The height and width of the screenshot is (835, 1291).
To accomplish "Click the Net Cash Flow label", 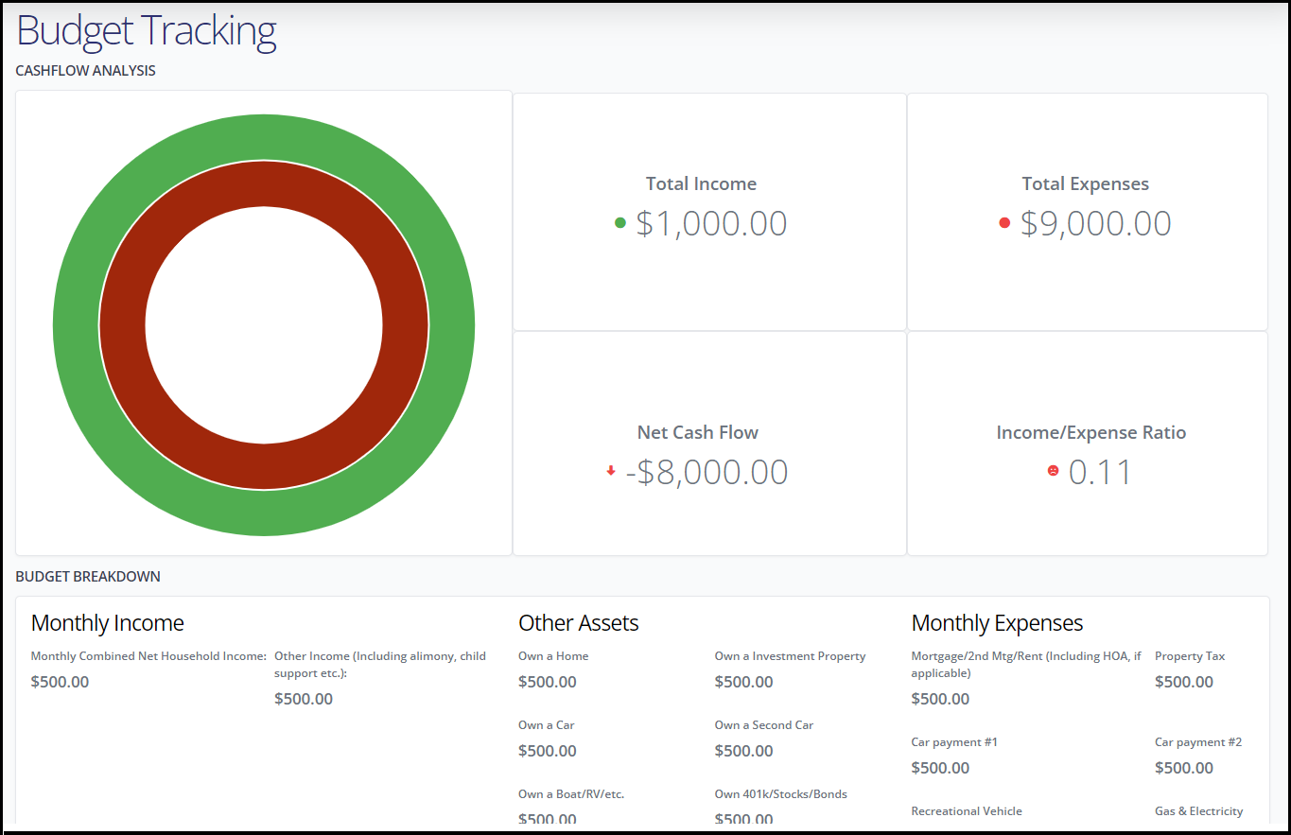I will [x=698, y=433].
